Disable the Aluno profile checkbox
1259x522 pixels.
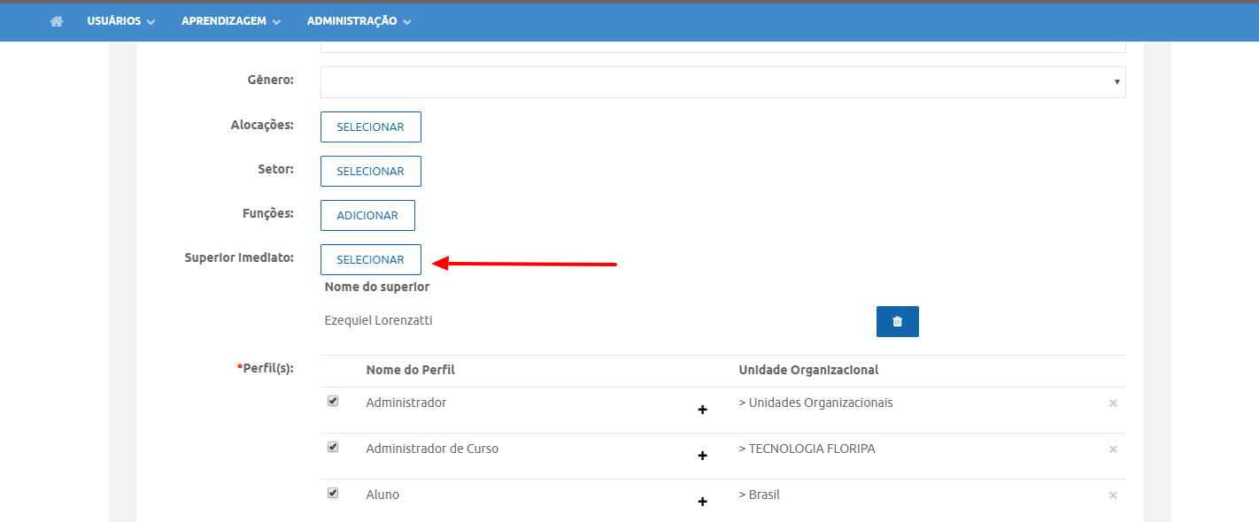[x=333, y=493]
